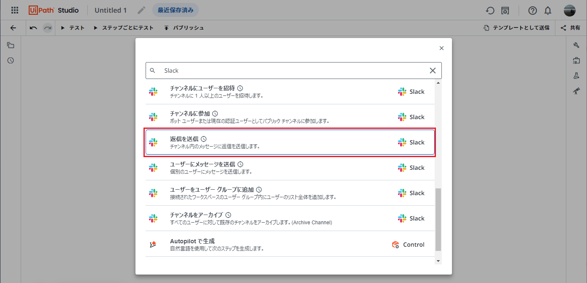Click the 共有 share button
Screen dimensions: 587x283
pyautogui.click(x=570, y=28)
